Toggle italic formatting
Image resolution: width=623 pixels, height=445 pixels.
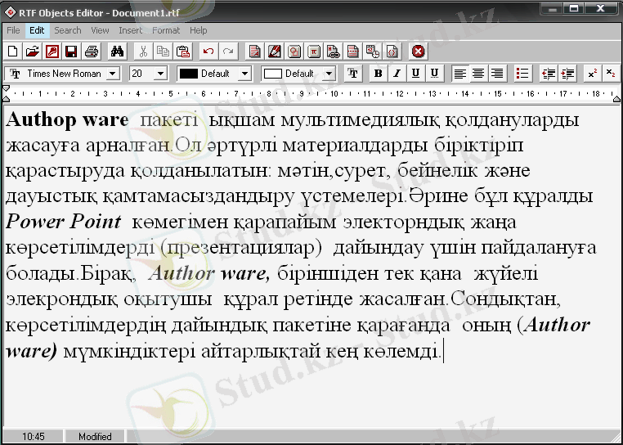tap(397, 74)
